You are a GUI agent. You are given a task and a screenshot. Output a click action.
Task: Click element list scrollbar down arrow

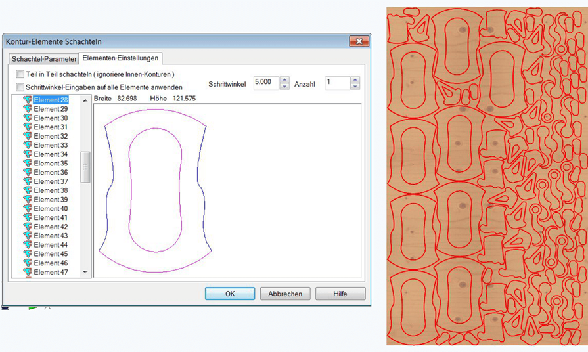coord(85,272)
